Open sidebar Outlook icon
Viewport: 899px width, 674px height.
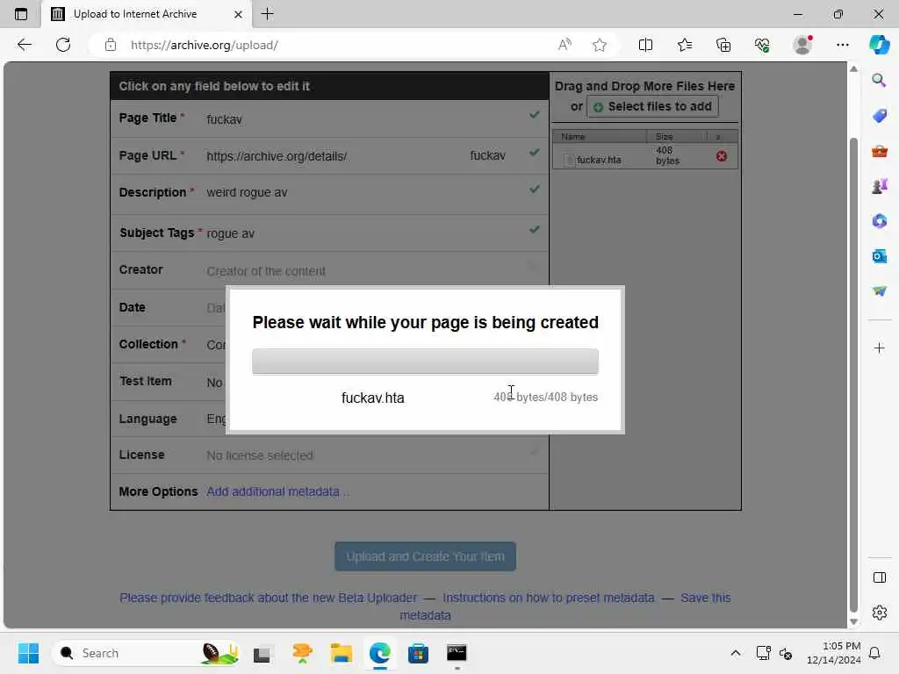pos(879,256)
